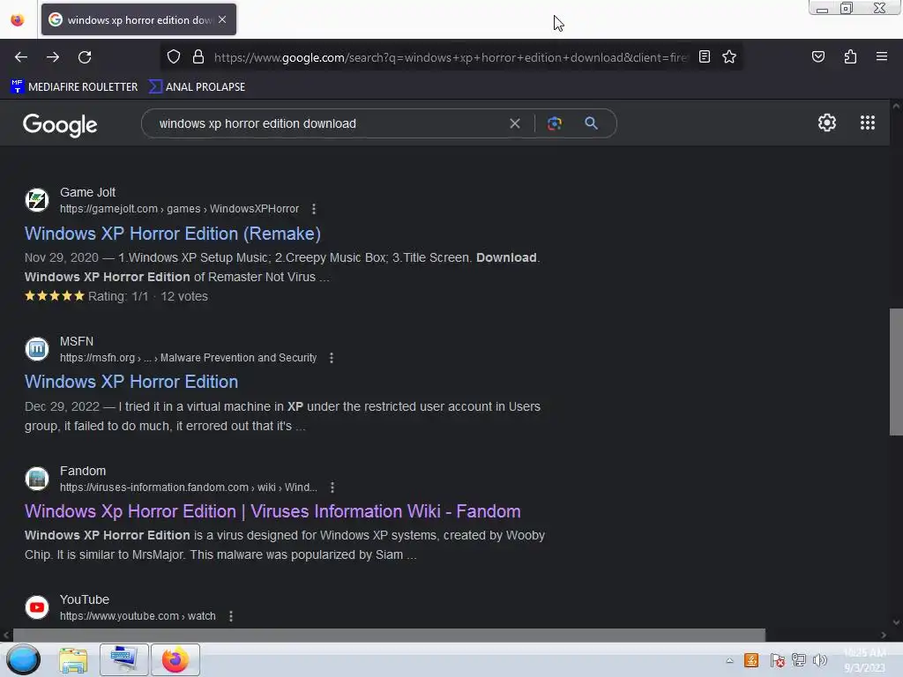
Task: Switch to Firefox on the taskbar
Action: pos(175,659)
